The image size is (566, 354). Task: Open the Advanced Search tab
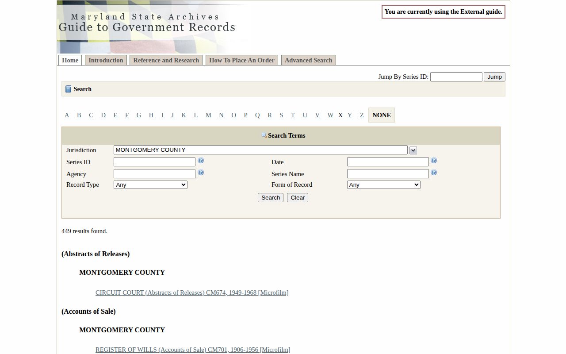(309, 60)
